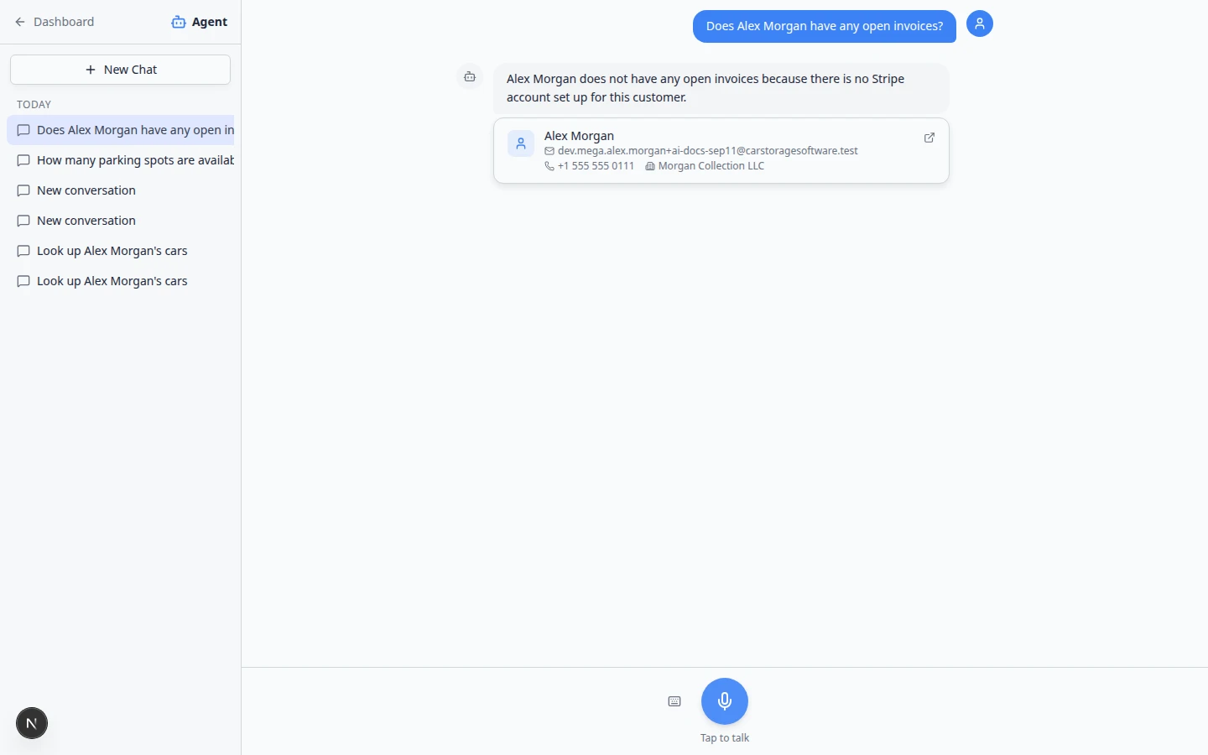The width and height of the screenshot is (1208, 755).
Task: Click the blue user question bubble
Action: click(x=825, y=26)
